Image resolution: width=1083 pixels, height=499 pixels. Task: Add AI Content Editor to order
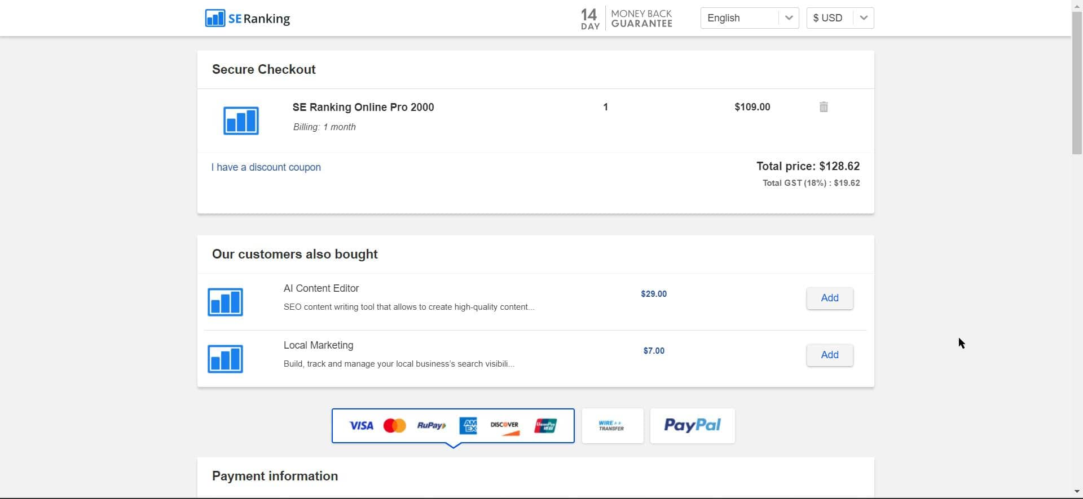[x=829, y=298]
